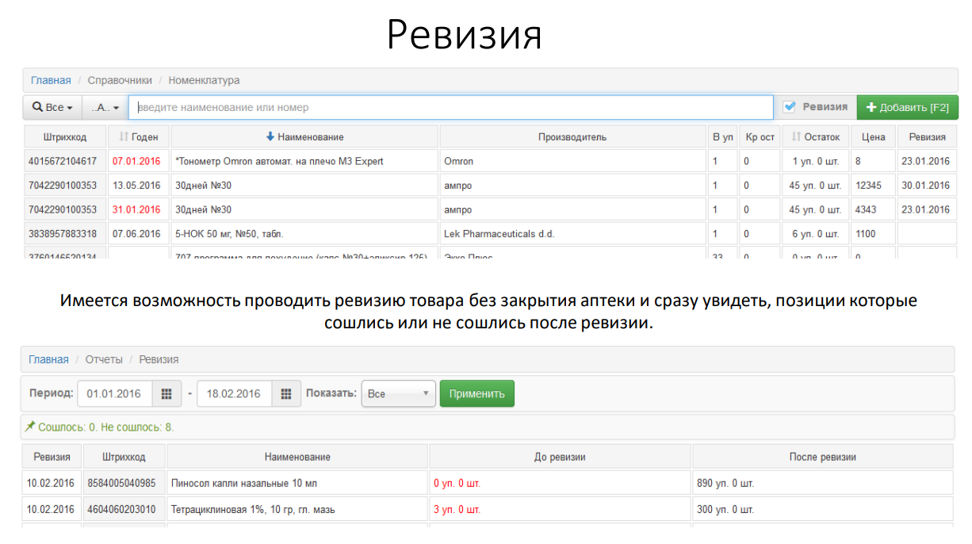
Task: Click the name or number search field
Action: point(450,107)
